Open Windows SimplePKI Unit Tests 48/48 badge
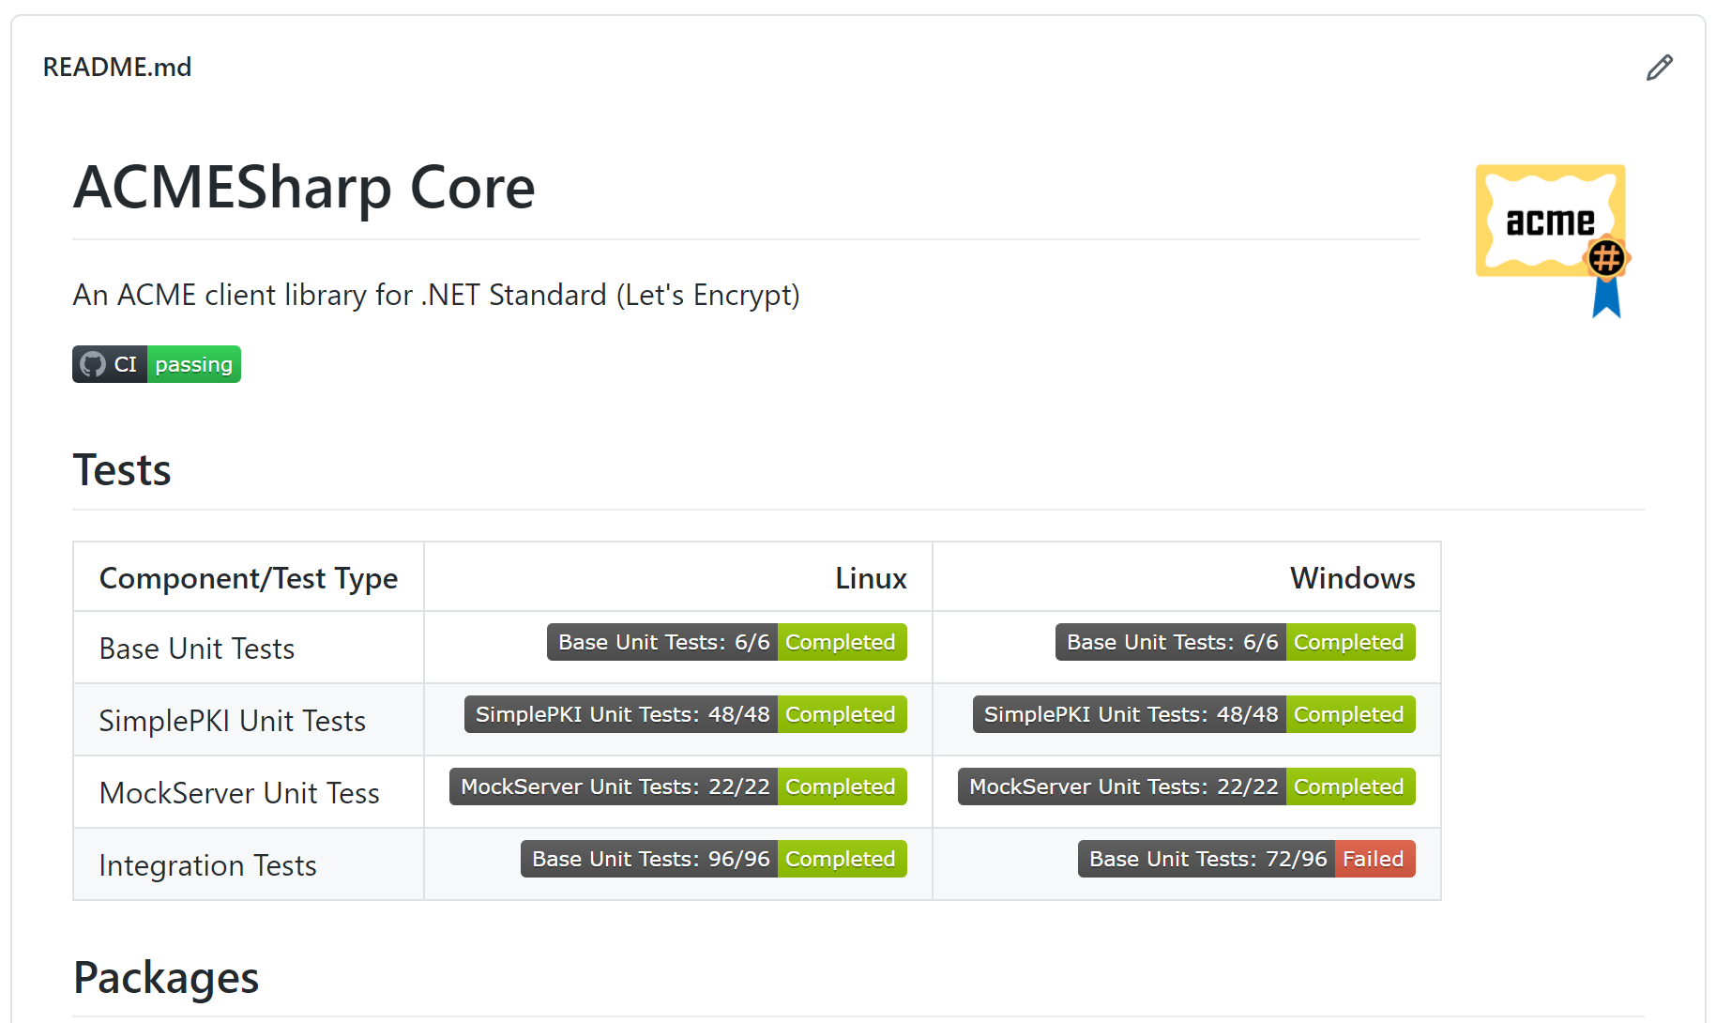The height and width of the screenshot is (1023, 1716). pyautogui.click(x=1194, y=714)
